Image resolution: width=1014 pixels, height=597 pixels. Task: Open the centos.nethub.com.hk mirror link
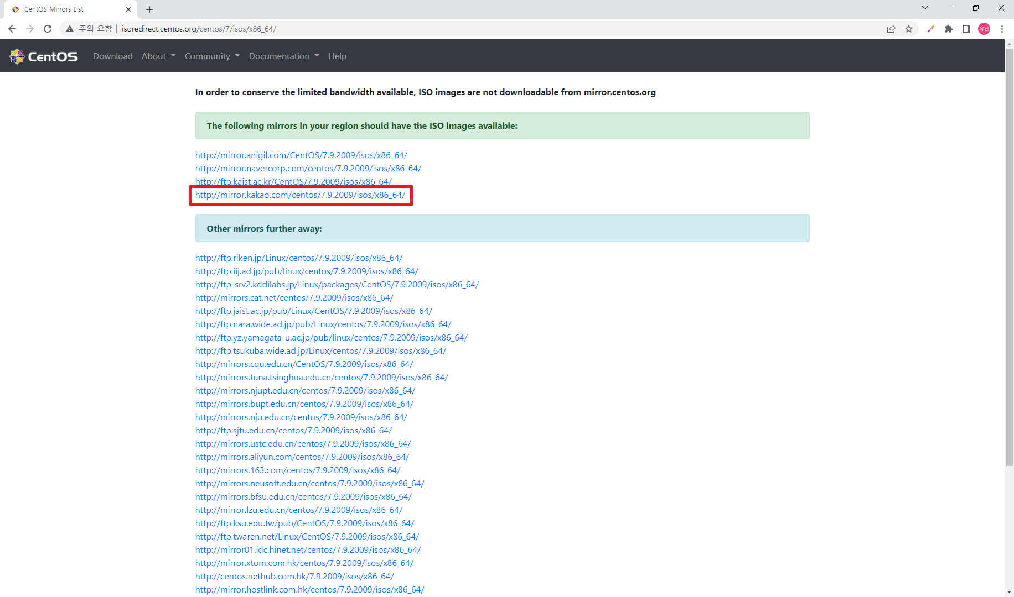point(294,577)
